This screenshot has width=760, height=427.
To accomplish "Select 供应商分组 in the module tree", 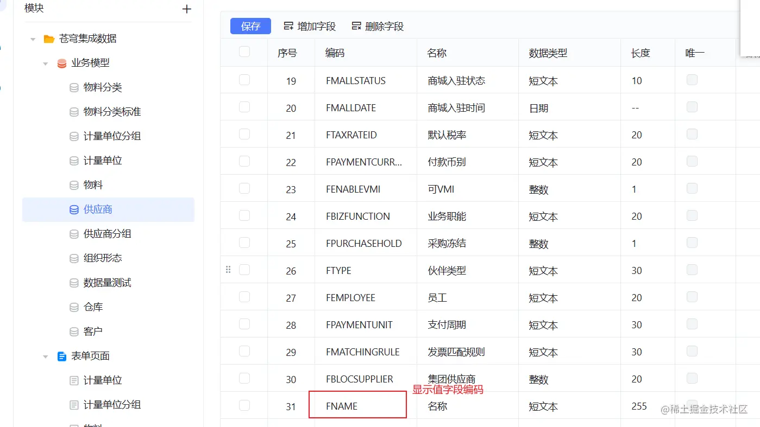I will coord(108,234).
